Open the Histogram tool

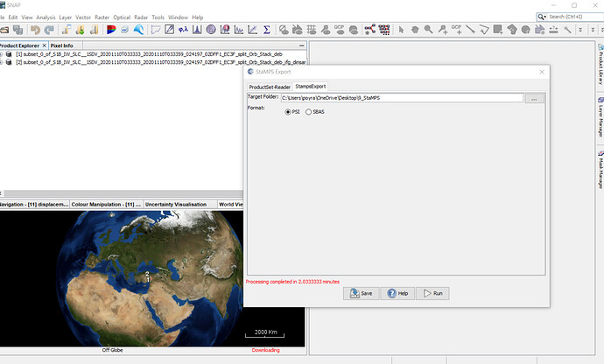tap(197, 30)
